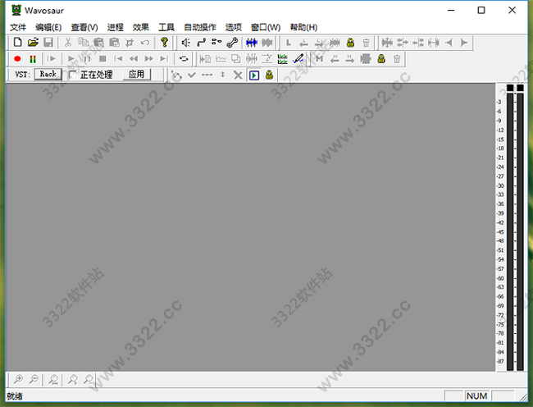This screenshot has width=533, height=407.
Task: Click the yellow padlock in marker toolbar
Action: point(381,59)
